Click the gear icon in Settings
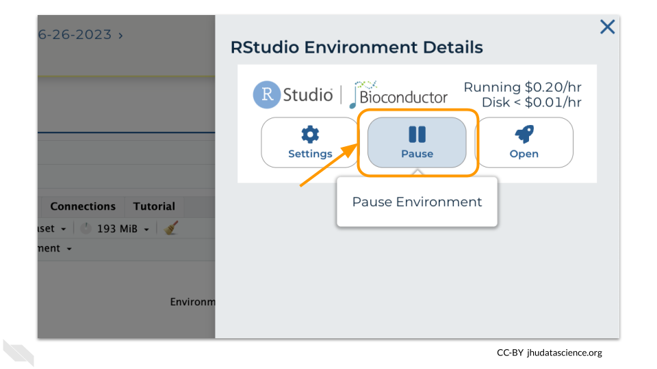 pyautogui.click(x=310, y=135)
